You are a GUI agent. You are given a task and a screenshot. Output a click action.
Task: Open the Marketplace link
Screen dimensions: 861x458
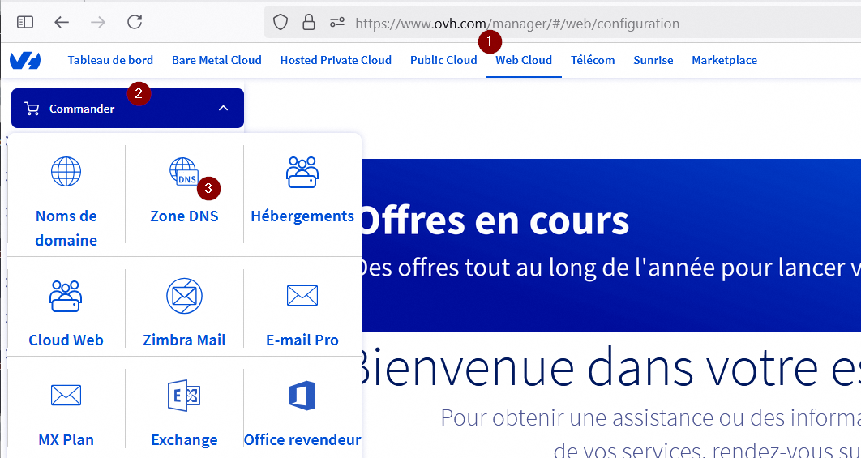click(x=724, y=60)
